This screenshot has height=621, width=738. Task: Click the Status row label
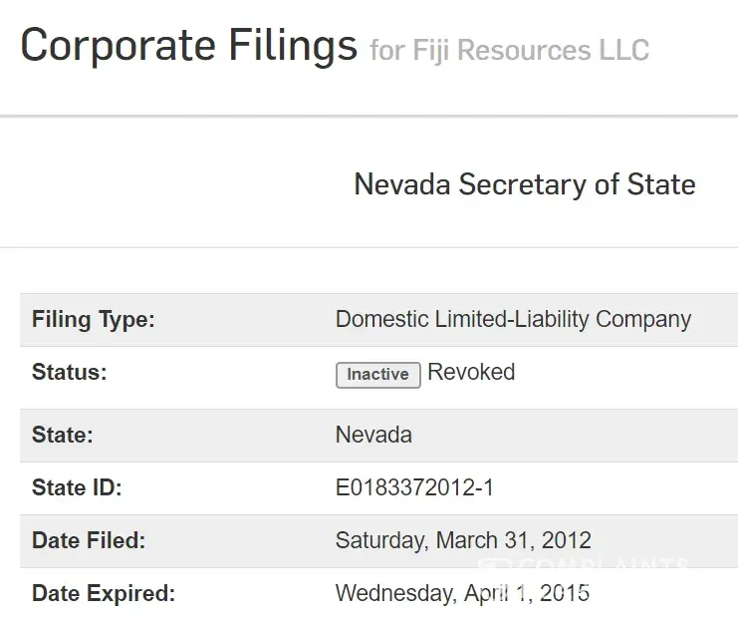[x=69, y=373]
